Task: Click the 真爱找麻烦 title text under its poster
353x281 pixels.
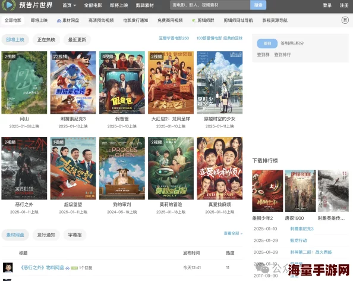Action: 219,205
